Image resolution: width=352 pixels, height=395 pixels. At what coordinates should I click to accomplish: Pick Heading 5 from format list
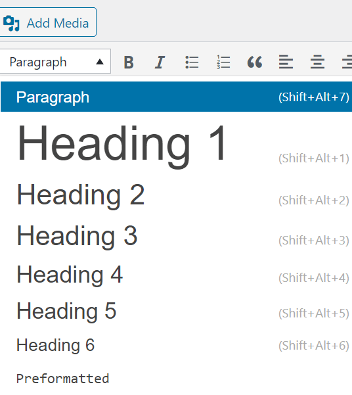176,311
